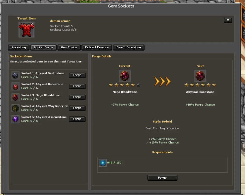Click the 'Socket Count: 5' text
Viewport: 245px width, 195px height.
pos(61,26)
